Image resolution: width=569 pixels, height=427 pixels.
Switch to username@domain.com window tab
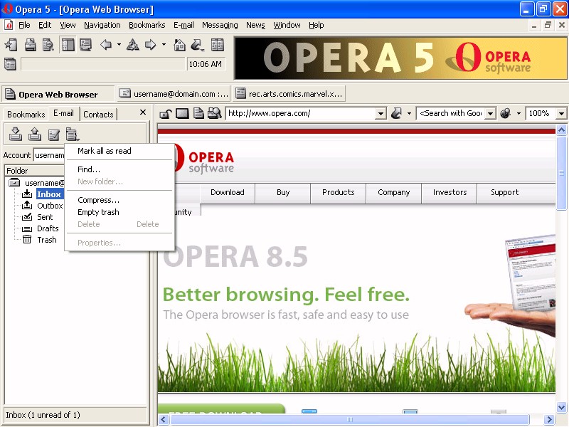coord(174,94)
